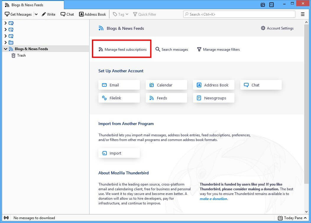Screen dimensions: 311x223
Task: Open the Get Messages dropdown arrow
Action: coord(36,14)
